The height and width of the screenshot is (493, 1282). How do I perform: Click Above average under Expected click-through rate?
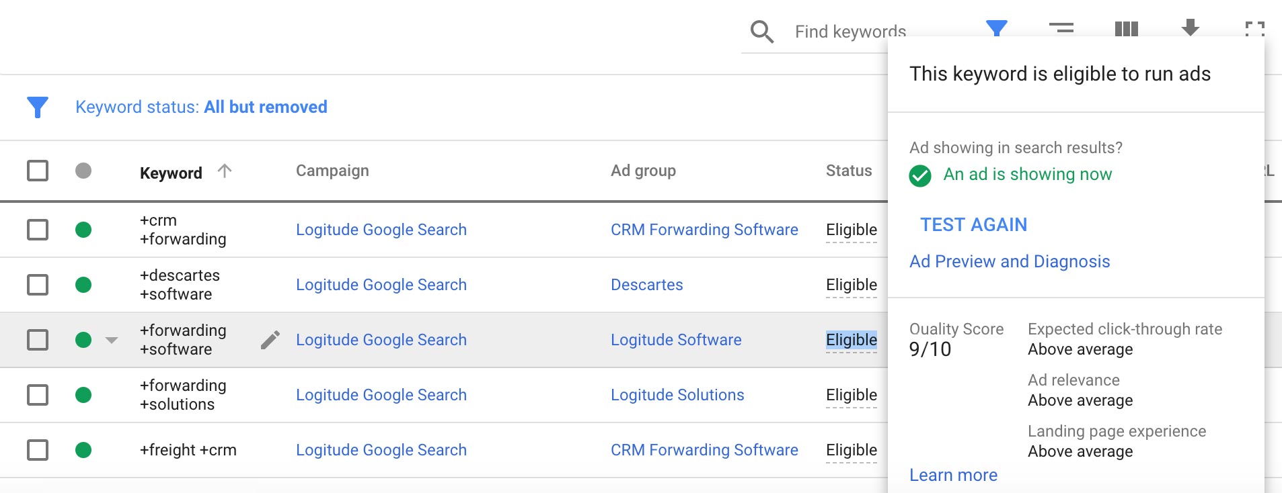(x=1080, y=349)
